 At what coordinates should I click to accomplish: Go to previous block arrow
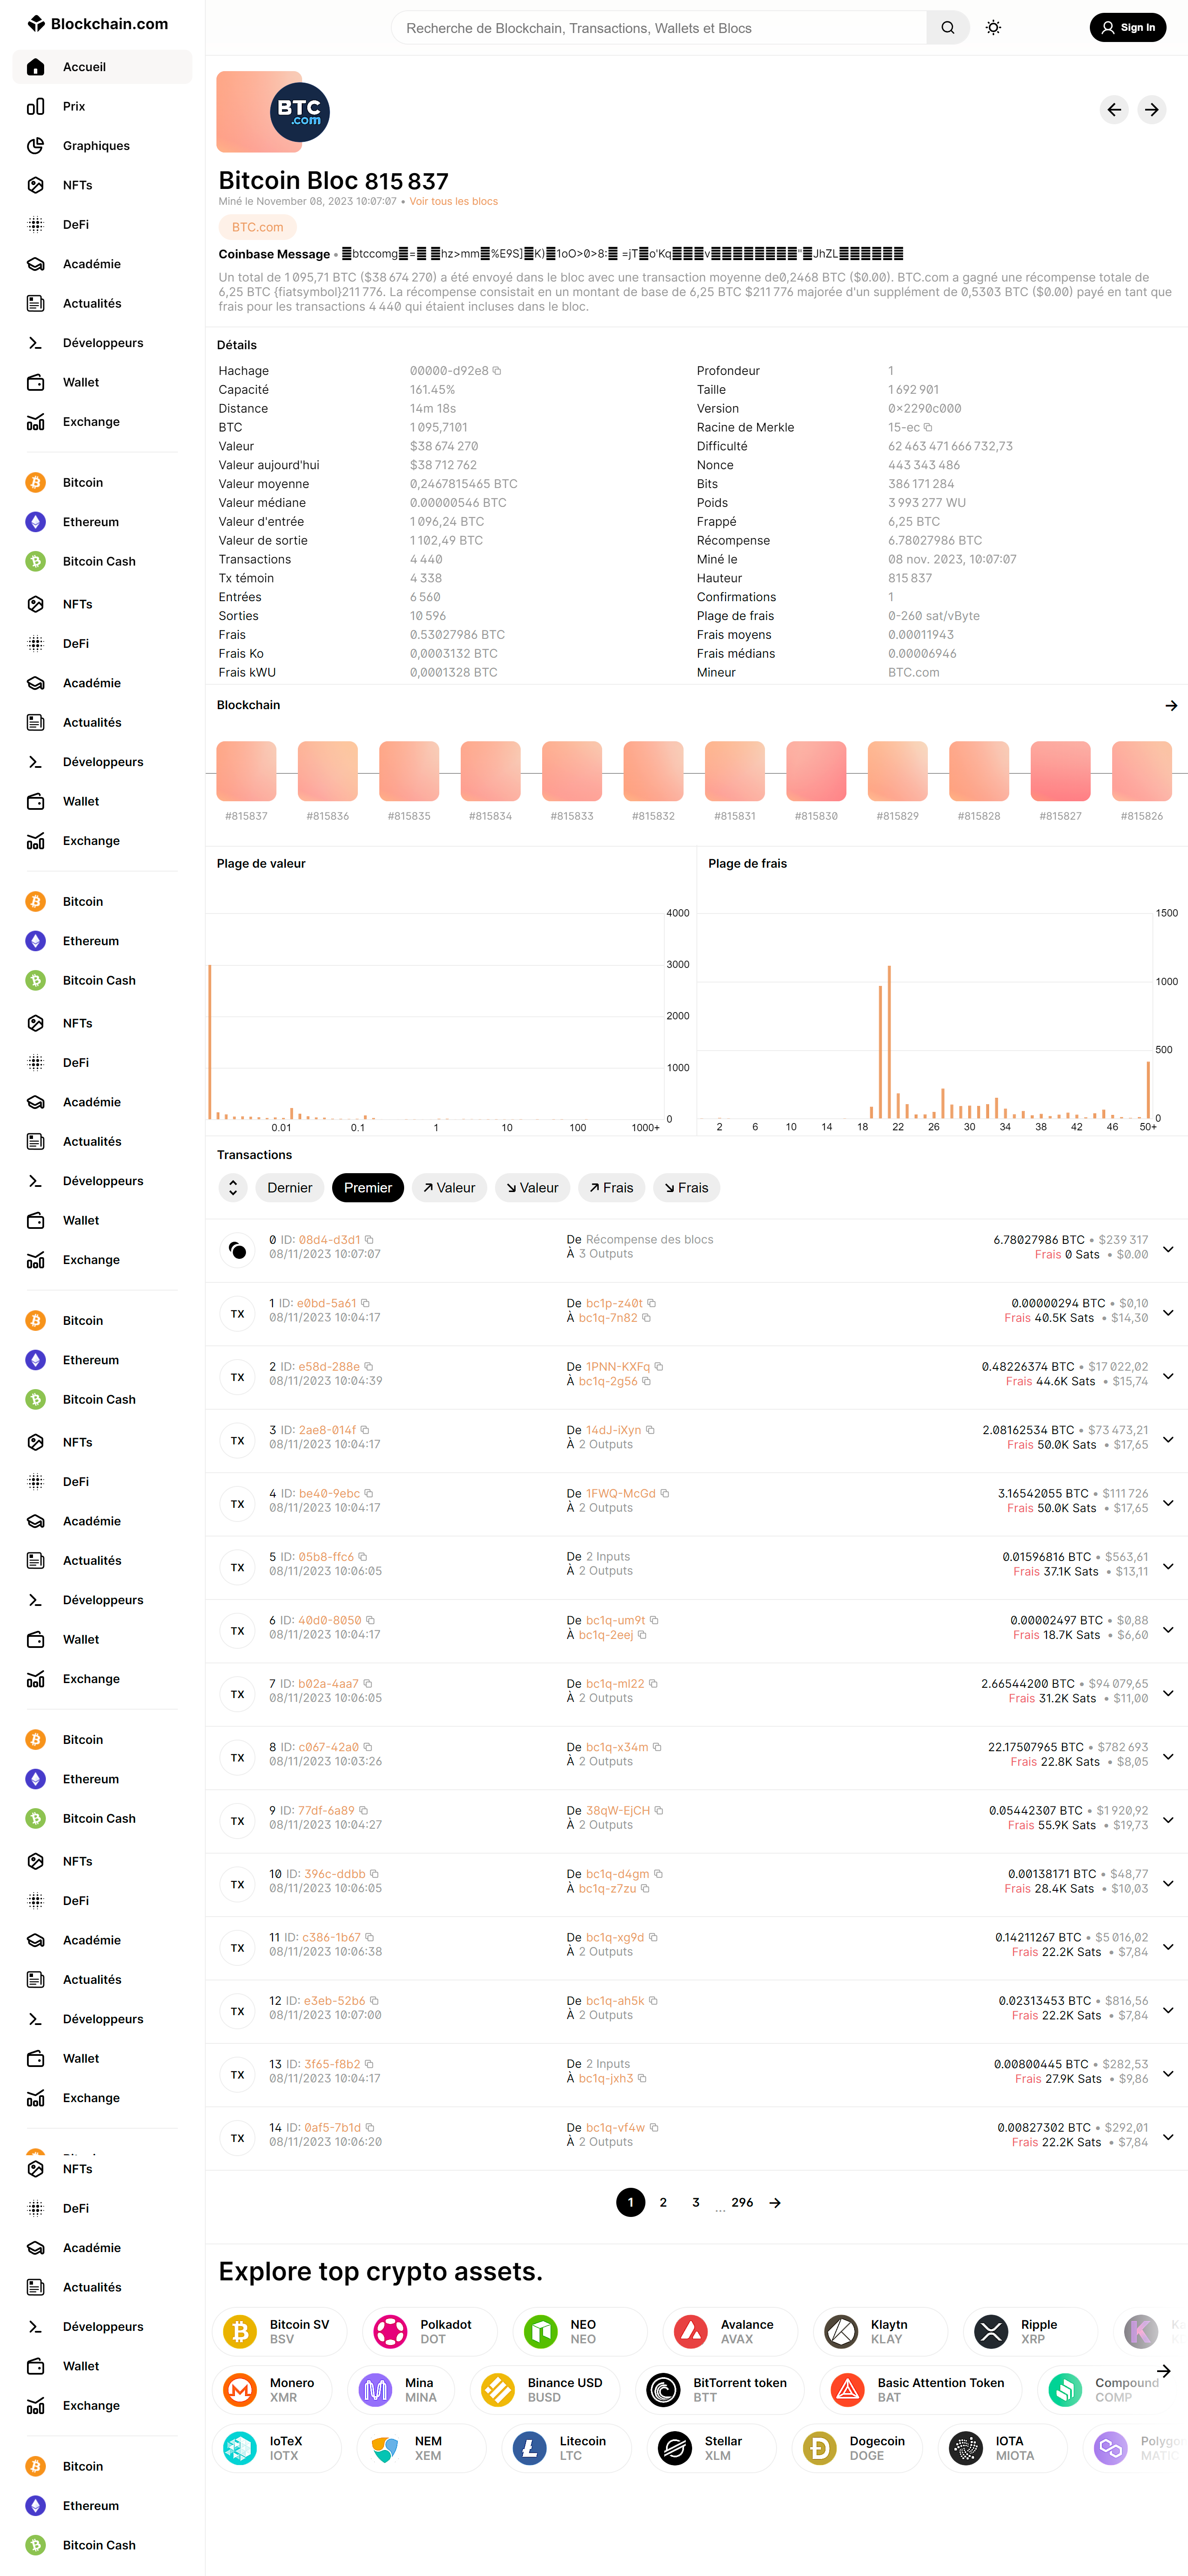click(1114, 110)
